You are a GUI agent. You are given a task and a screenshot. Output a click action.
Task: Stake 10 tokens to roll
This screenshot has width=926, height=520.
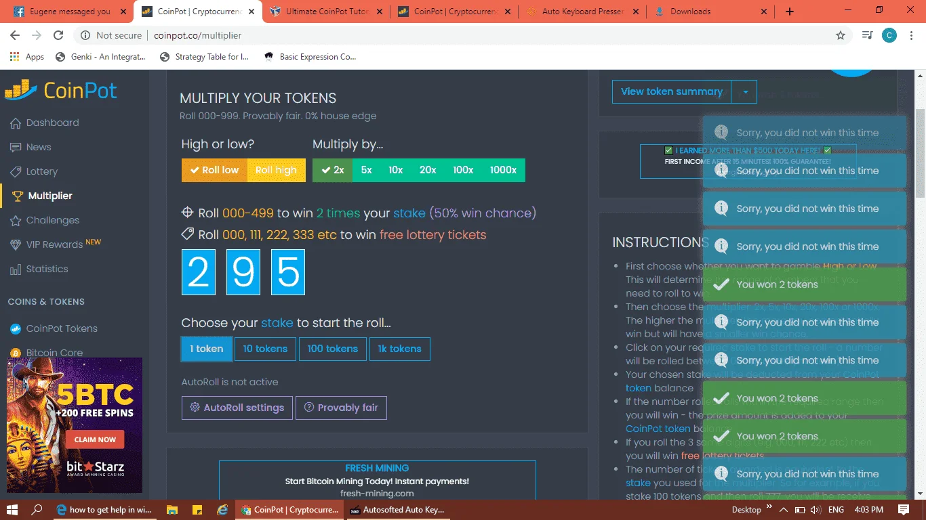coord(265,349)
